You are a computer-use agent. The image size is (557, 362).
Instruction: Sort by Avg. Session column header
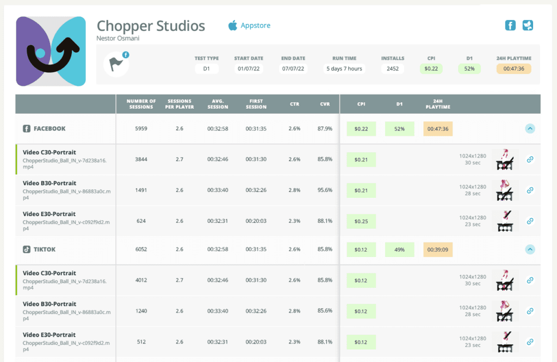coord(218,104)
